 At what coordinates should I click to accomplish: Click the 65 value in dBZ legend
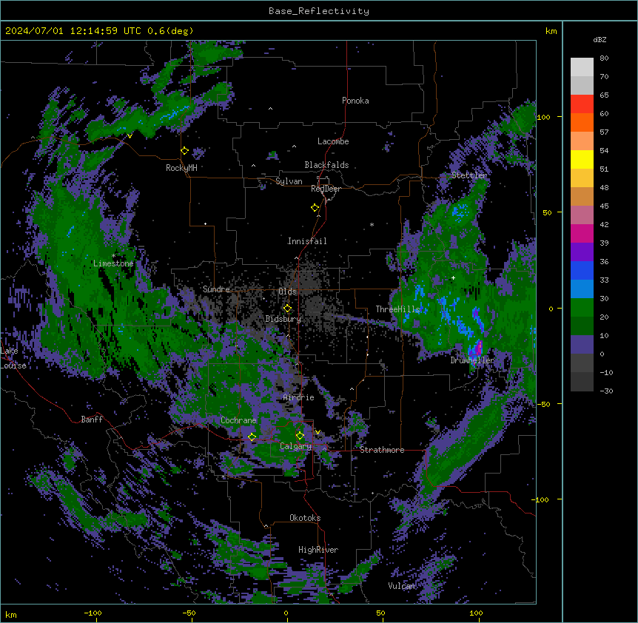[604, 95]
